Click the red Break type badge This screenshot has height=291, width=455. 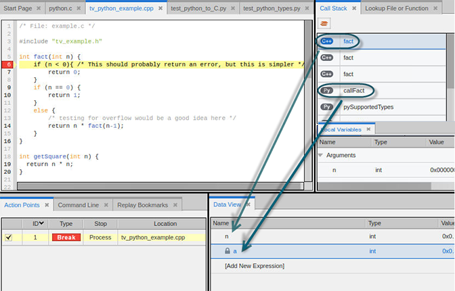68,238
